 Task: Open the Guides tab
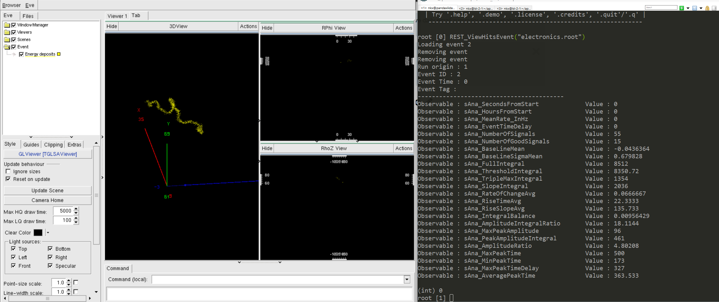pyautogui.click(x=31, y=145)
